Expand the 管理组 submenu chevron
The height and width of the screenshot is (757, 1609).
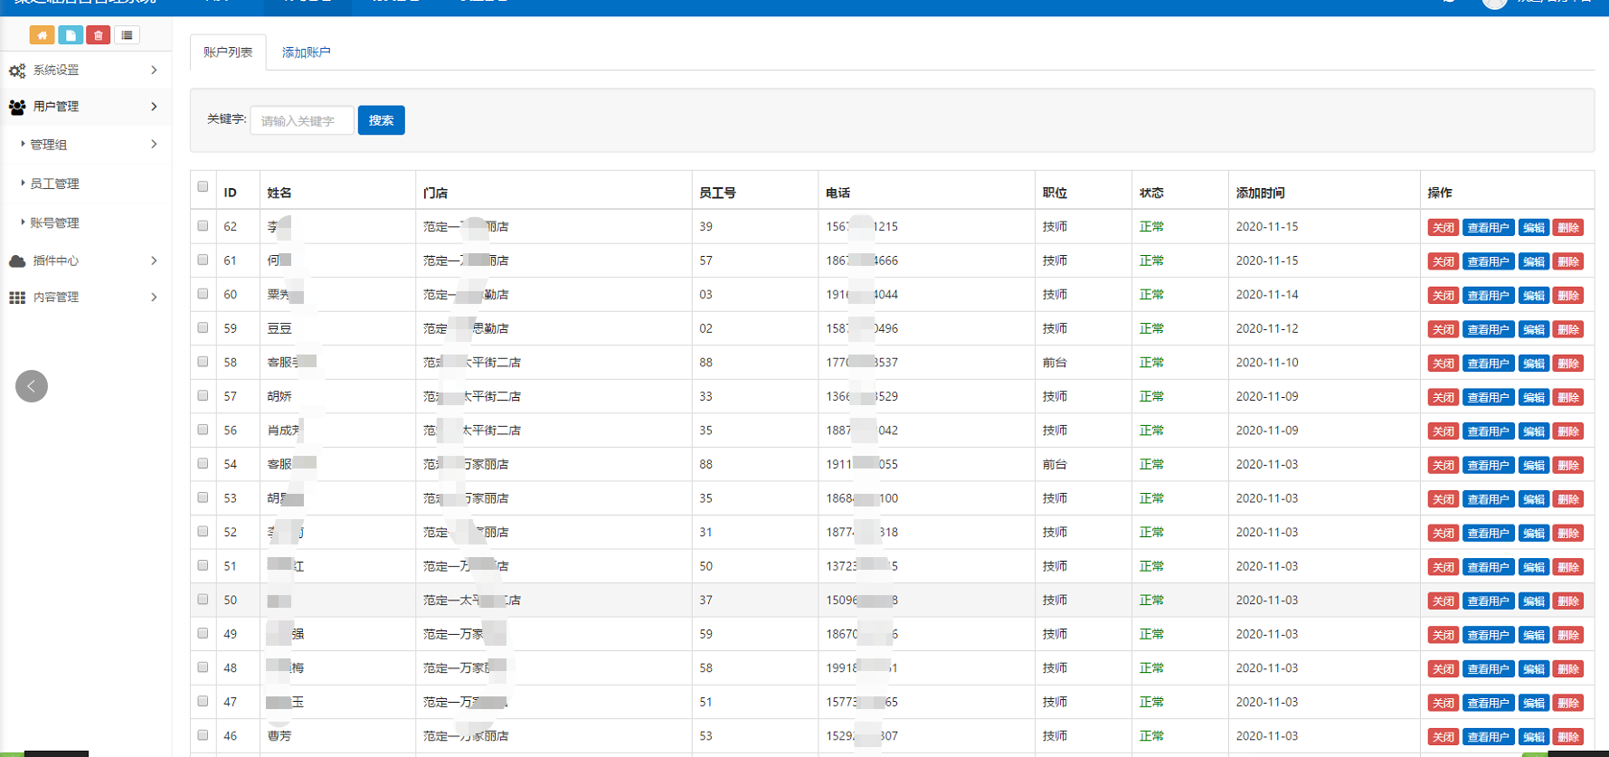tap(154, 144)
